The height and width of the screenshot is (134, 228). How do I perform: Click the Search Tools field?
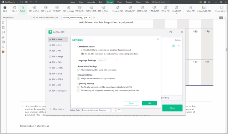[x=161, y=2]
